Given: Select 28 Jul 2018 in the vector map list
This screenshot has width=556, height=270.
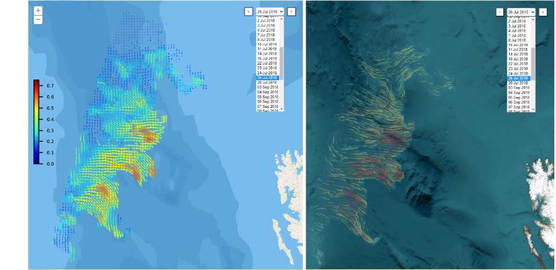Looking at the screenshot, I should pos(267,82).
